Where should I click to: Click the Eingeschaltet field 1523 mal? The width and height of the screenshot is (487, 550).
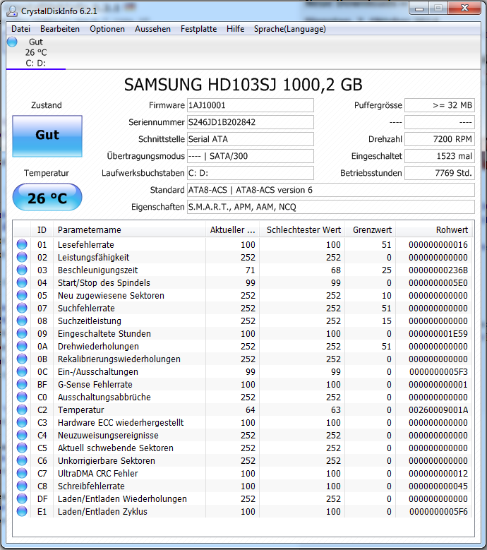tap(440, 156)
